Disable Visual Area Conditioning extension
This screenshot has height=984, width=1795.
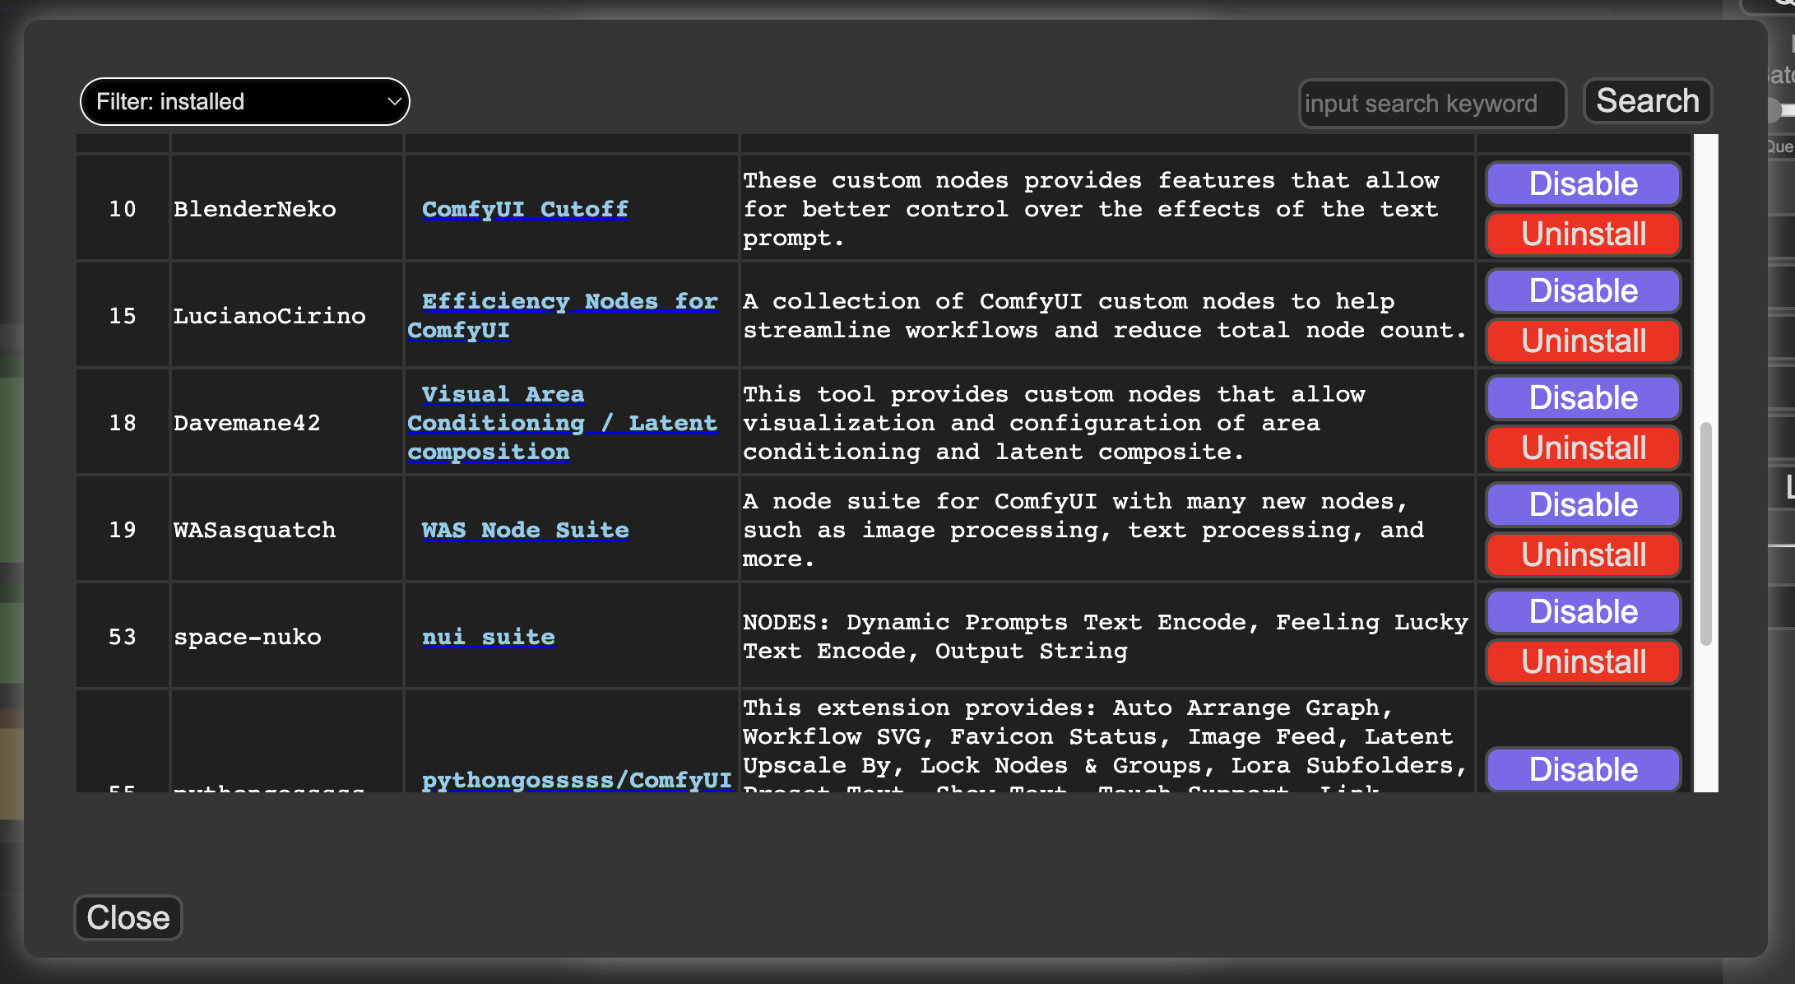(x=1583, y=398)
